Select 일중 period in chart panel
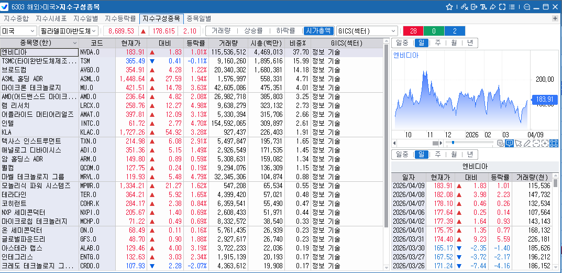 point(402,43)
